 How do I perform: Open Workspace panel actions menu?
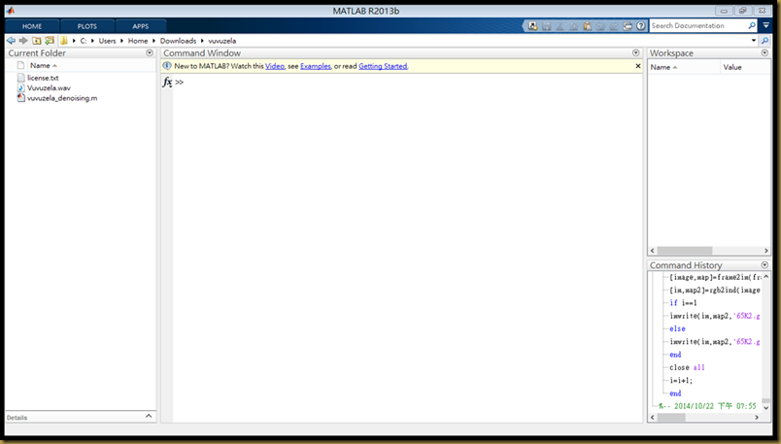click(764, 52)
